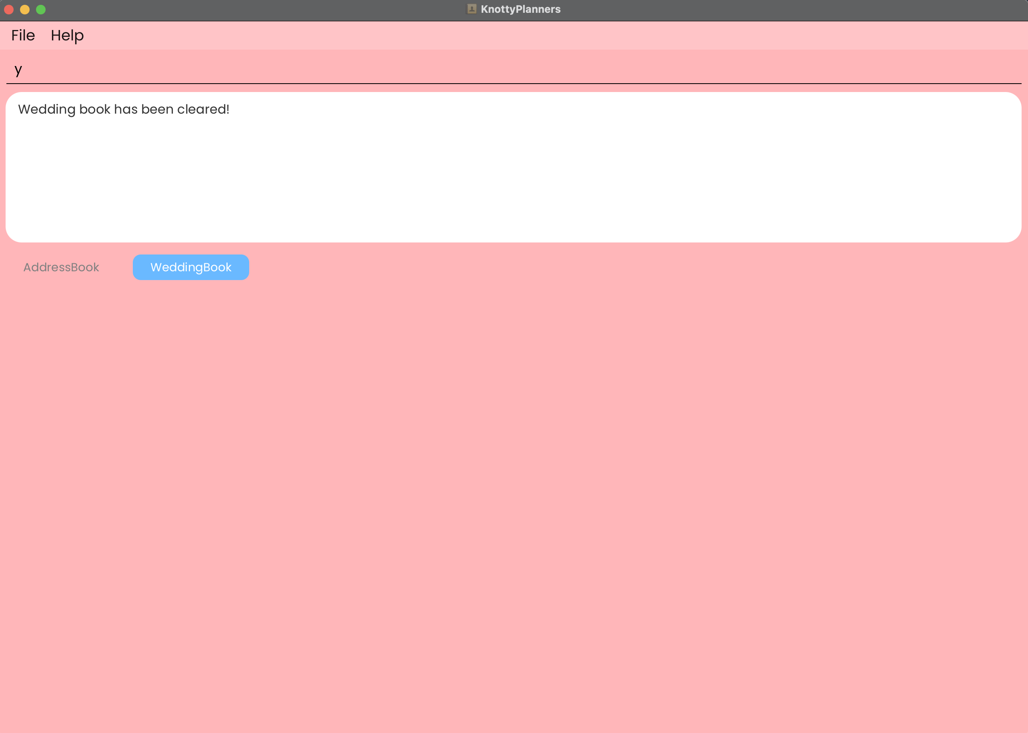Click the 'Wedding book has been cleared!' message
1028x733 pixels.
pyautogui.click(x=124, y=109)
